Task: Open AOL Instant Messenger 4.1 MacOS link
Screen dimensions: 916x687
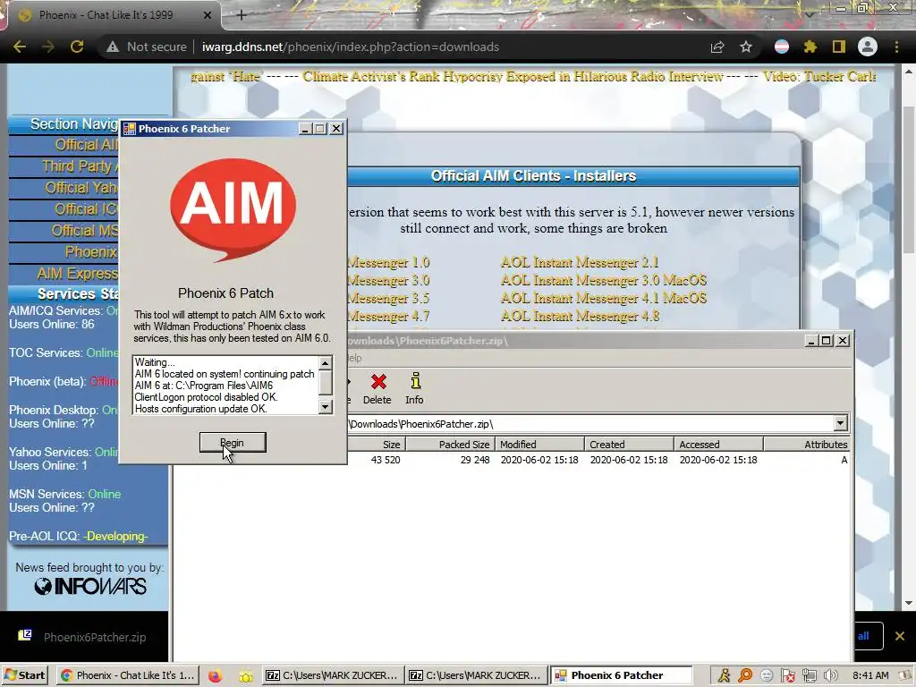Action: click(x=604, y=298)
